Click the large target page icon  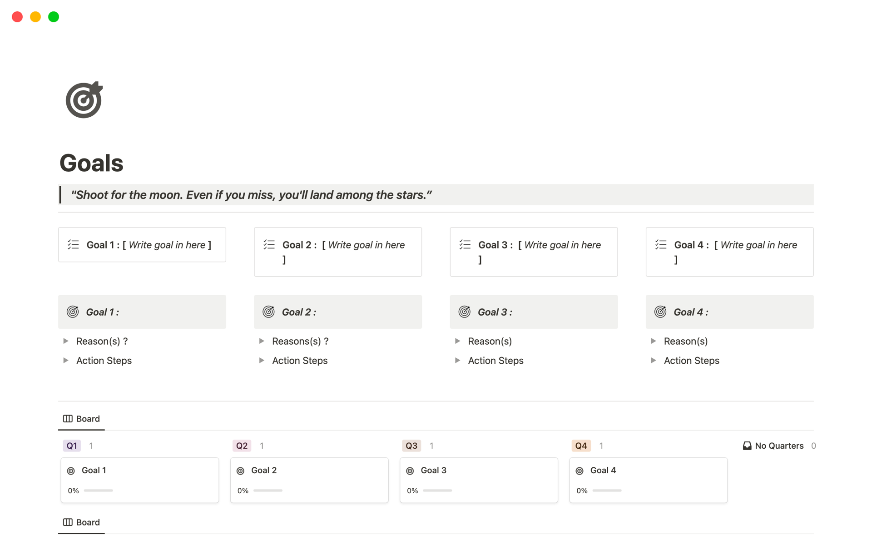tap(84, 100)
